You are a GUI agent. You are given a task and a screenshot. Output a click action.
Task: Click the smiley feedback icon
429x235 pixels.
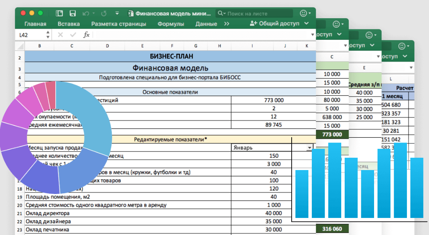pyautogui.click(x=303, y=14)
